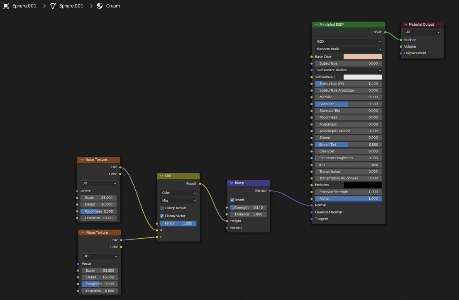
Task: Click the Subsurface value field
Action: (x=348, y=63)
